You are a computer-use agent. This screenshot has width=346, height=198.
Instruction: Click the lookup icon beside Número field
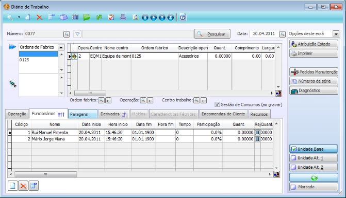click(x=67, y=34)
